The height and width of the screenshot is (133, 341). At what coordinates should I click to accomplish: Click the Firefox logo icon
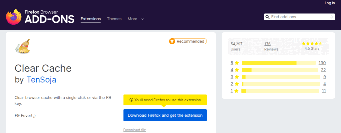pyautogui.click(x=14, y=17)
